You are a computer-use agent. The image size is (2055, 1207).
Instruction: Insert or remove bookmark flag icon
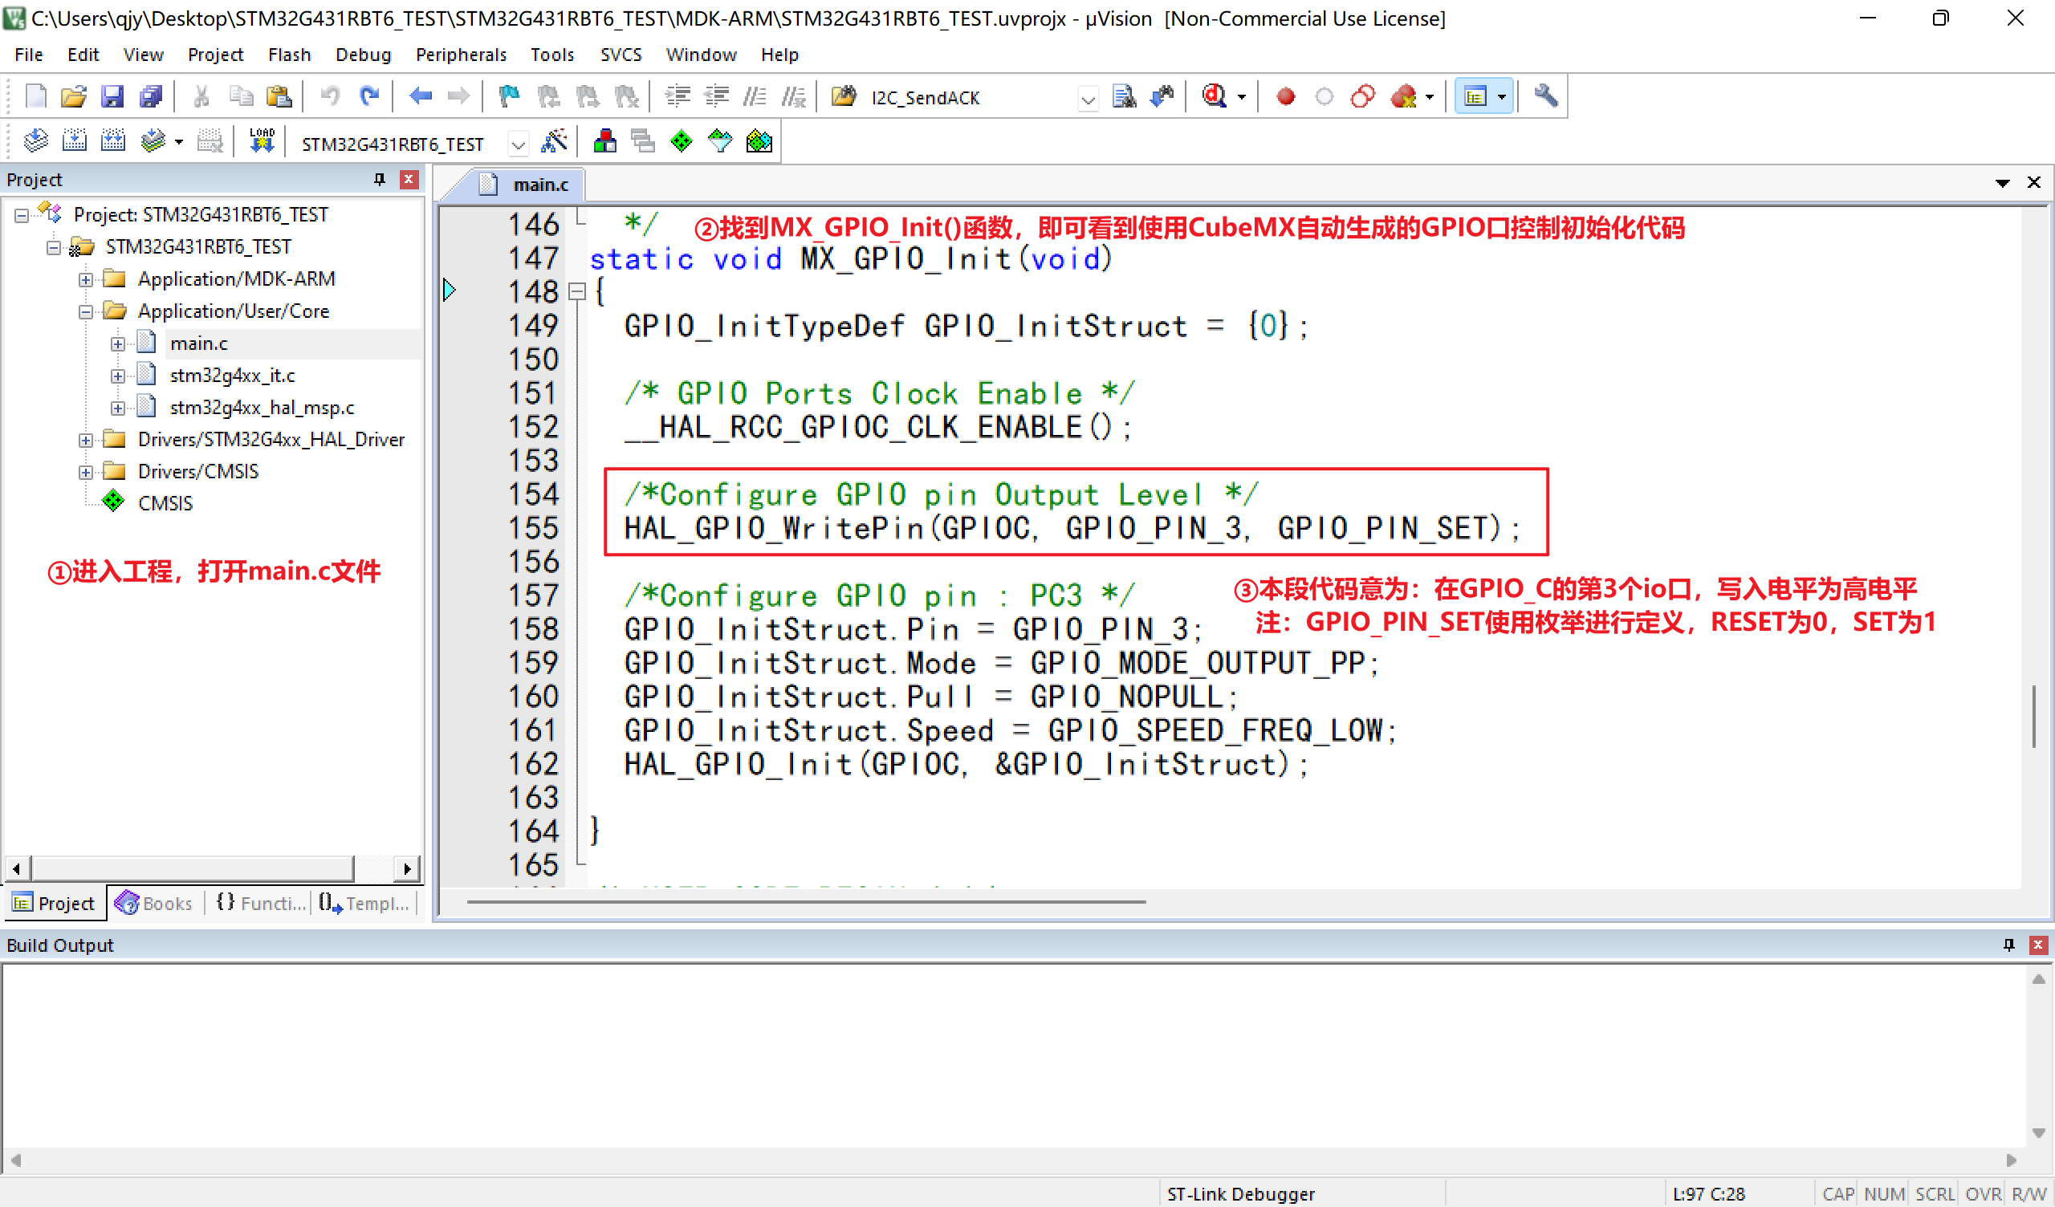click(x=509, y=96)
